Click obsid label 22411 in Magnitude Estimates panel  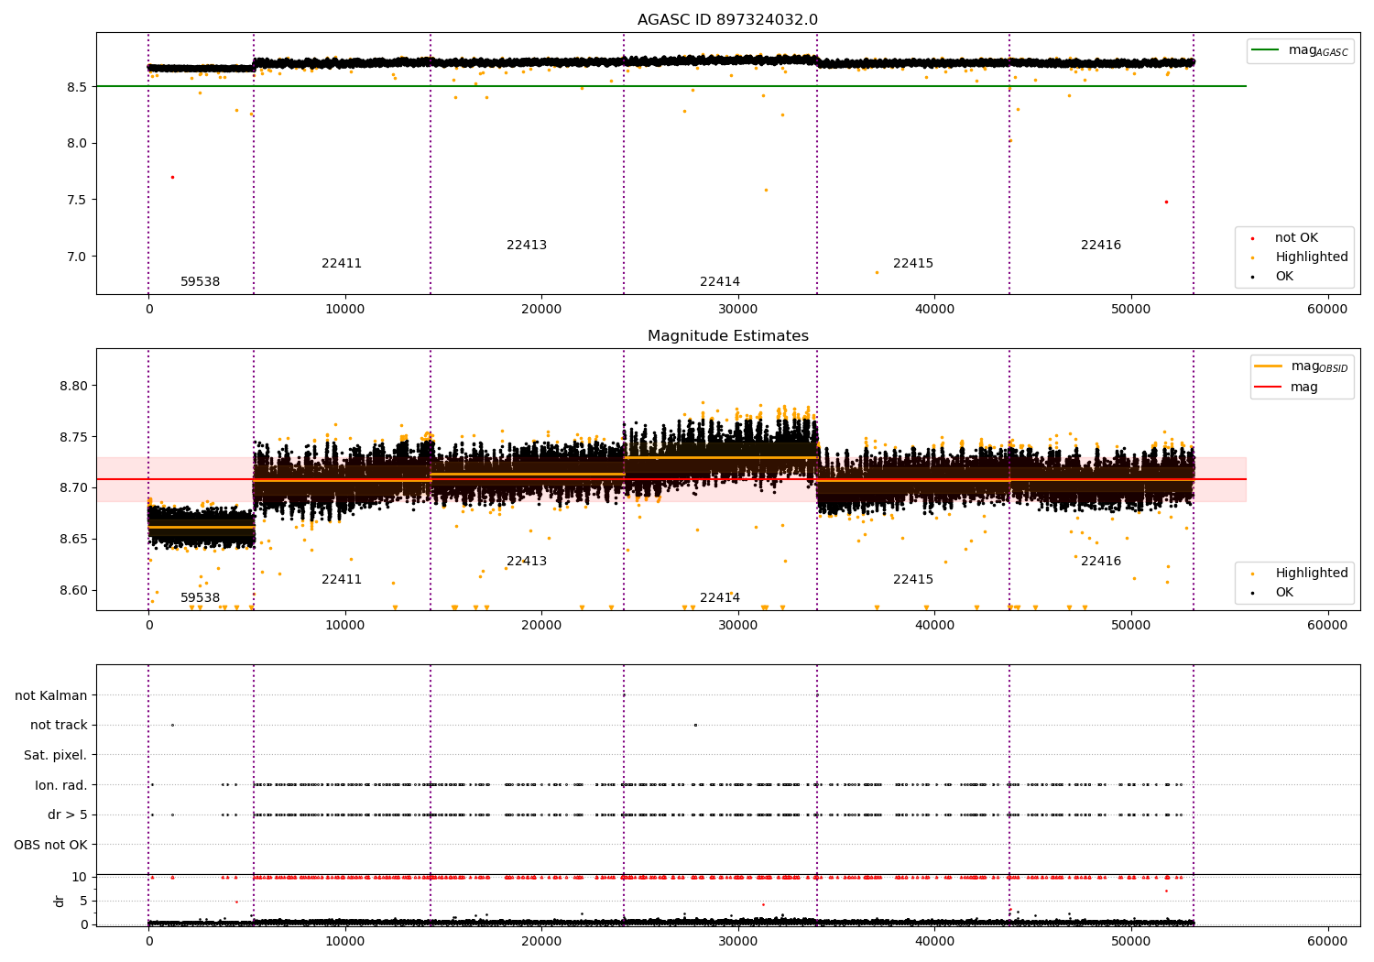pyautogui.click(x=342, y=580)
